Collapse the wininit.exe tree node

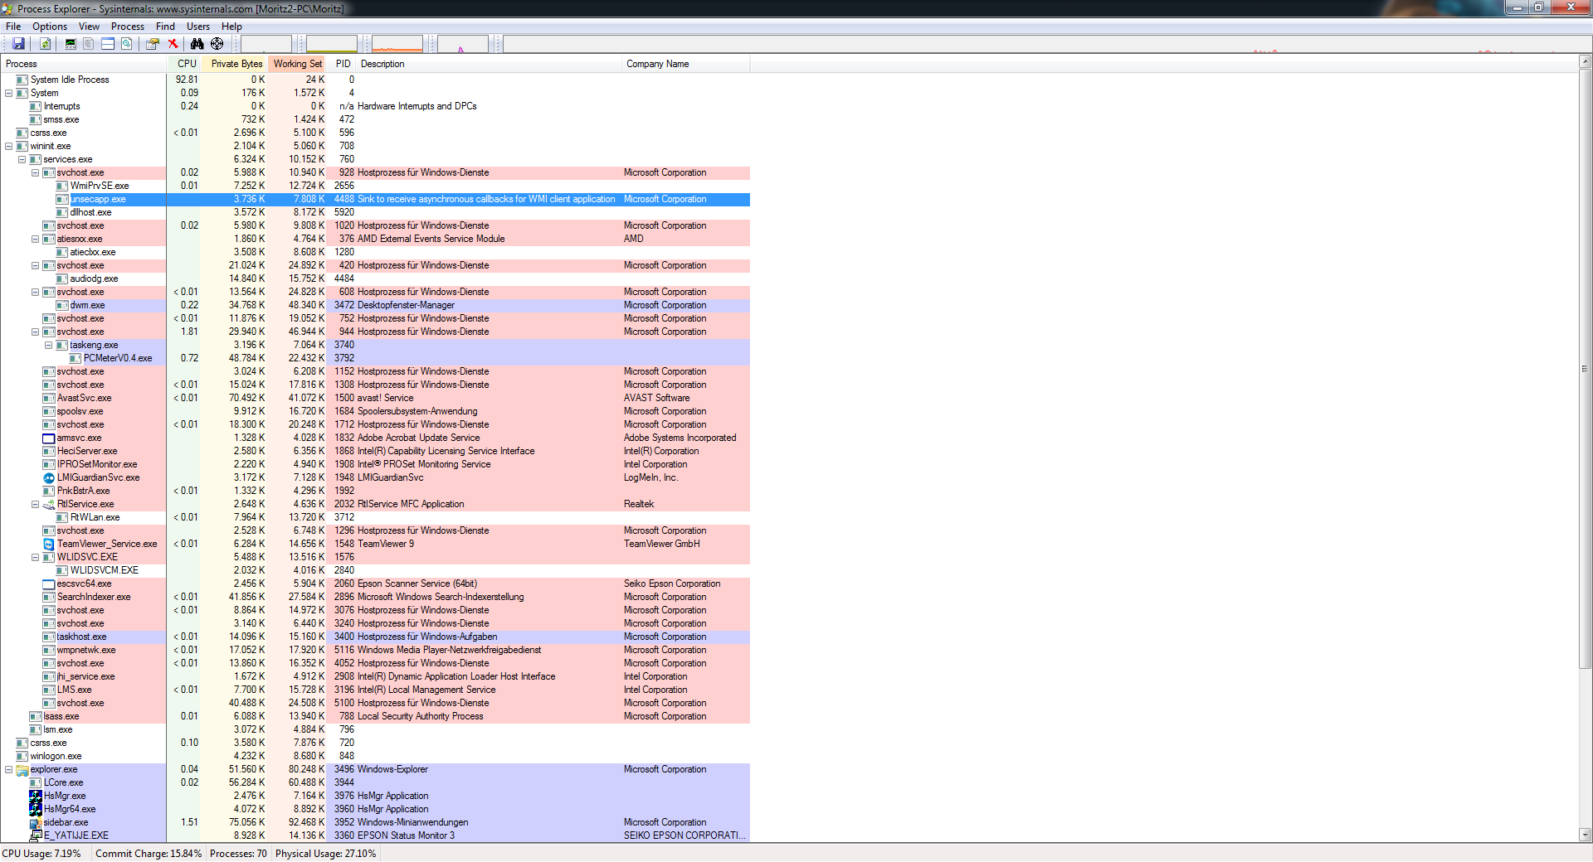(x=9, y=146)
